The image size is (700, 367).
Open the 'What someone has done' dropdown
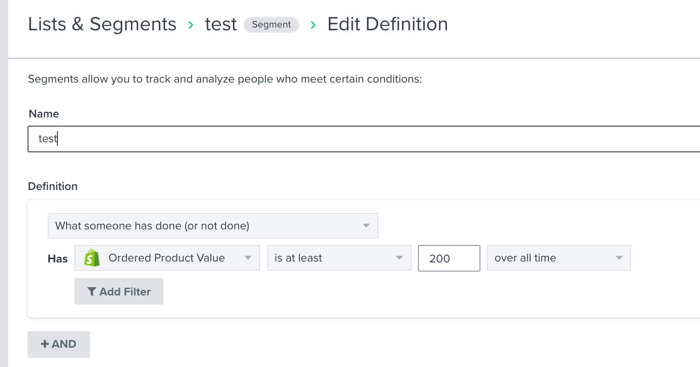tap(213, 226)
